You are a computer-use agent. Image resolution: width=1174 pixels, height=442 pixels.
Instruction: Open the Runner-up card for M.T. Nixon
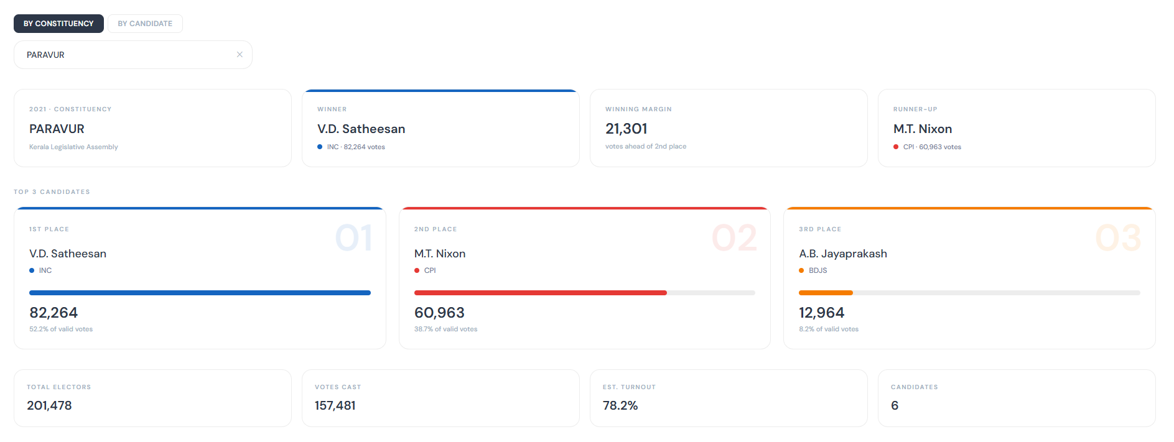(1017, 129)
